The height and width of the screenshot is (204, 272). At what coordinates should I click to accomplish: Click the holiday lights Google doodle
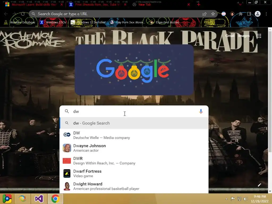(134, 70)
